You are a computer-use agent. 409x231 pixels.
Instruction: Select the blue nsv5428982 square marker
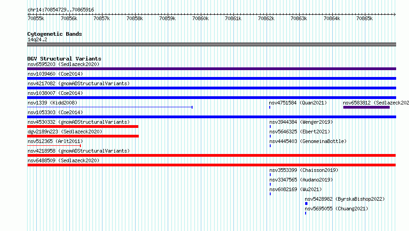[x=306, y=203]
